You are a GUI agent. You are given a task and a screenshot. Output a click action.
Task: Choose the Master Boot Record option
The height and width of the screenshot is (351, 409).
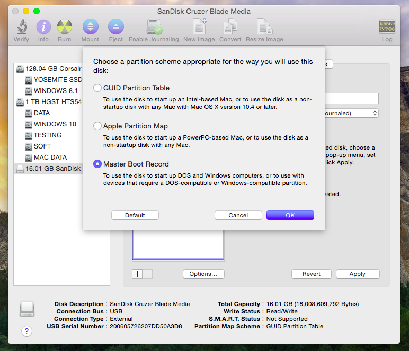[x=97, y=164]
